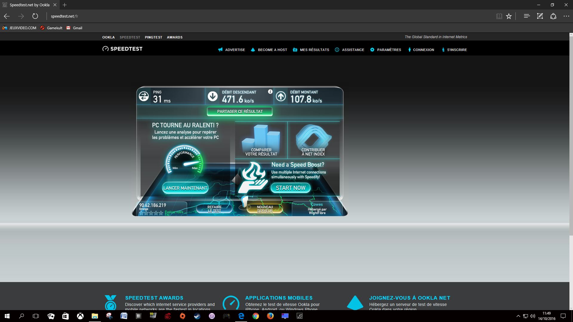
Task: Click the Advertise megaphone icon
Action: 220,49
